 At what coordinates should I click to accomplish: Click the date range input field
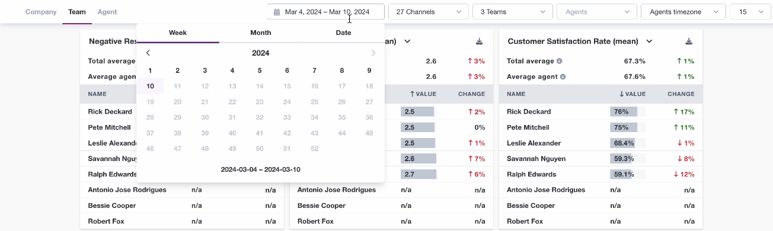tap(326, 12)
